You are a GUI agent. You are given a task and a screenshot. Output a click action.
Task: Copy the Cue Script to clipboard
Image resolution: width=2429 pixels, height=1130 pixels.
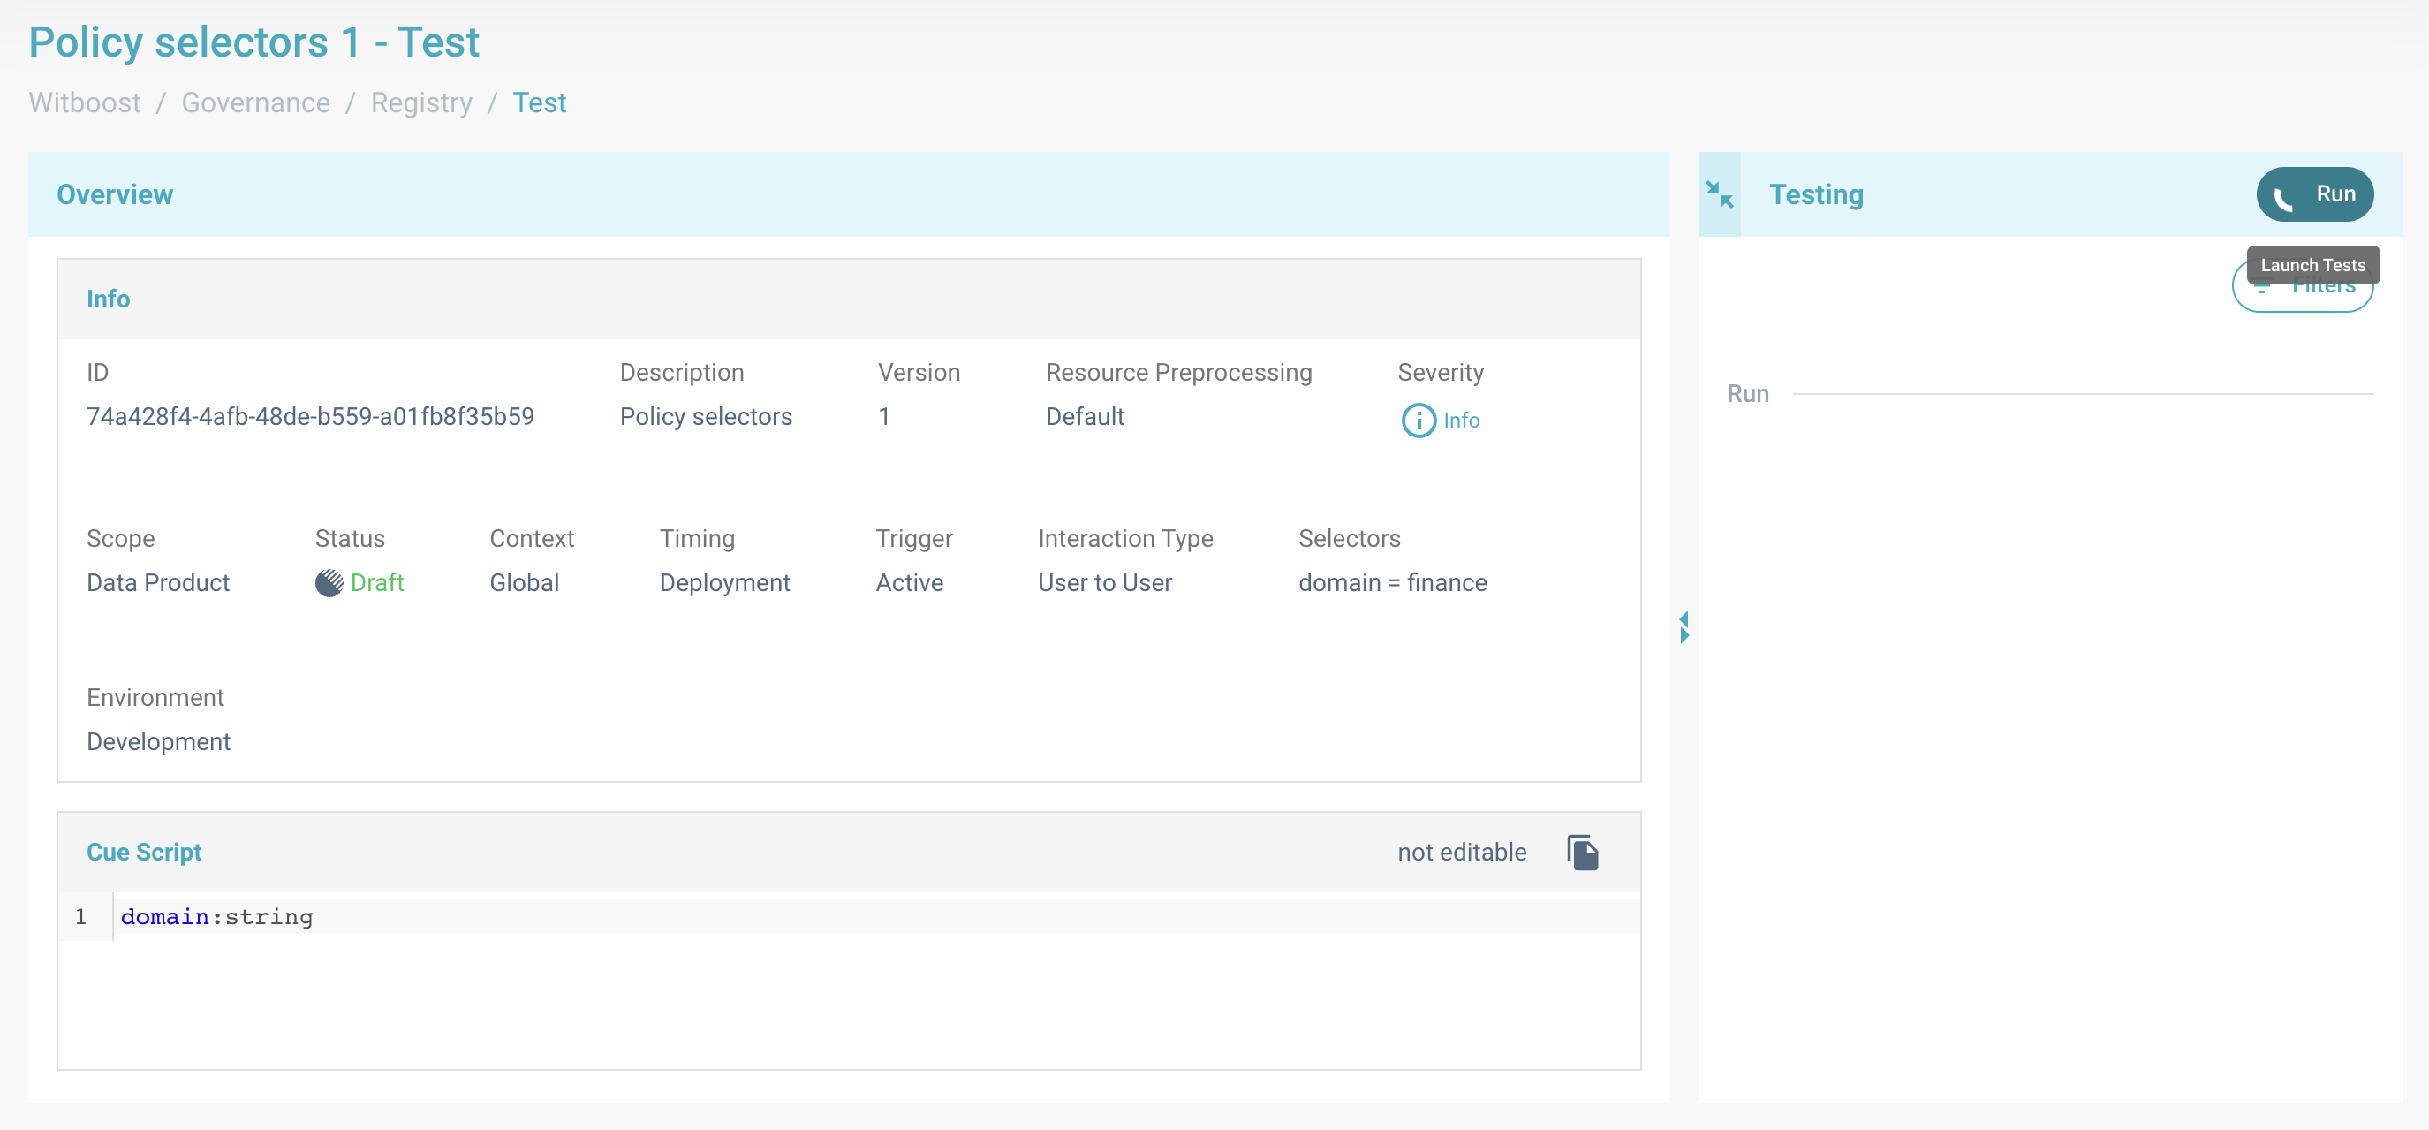[x=1582, y=852]
